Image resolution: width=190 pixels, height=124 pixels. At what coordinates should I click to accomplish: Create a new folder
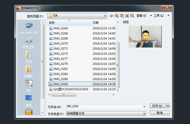tap(132, 16)
